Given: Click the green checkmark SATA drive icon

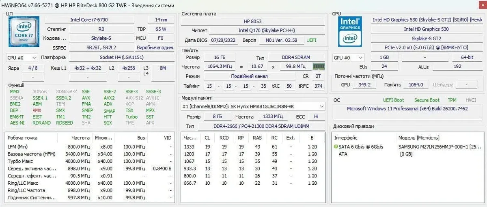Looking at the screenshot, I should [336, 147].
